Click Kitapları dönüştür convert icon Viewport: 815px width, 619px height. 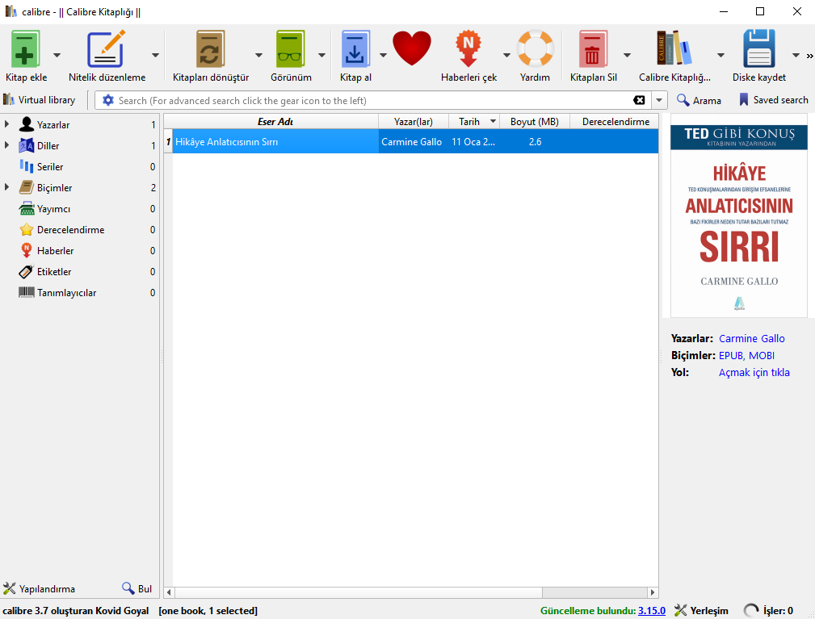point(210,49)
